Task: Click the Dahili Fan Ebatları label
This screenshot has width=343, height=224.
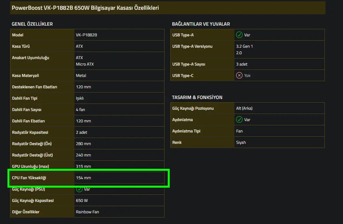Action: pyautogui.click(x=28, y=121)
